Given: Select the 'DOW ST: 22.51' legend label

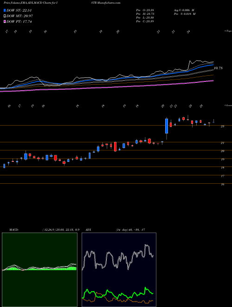Looking at the screenshot, I should (19, 10).
